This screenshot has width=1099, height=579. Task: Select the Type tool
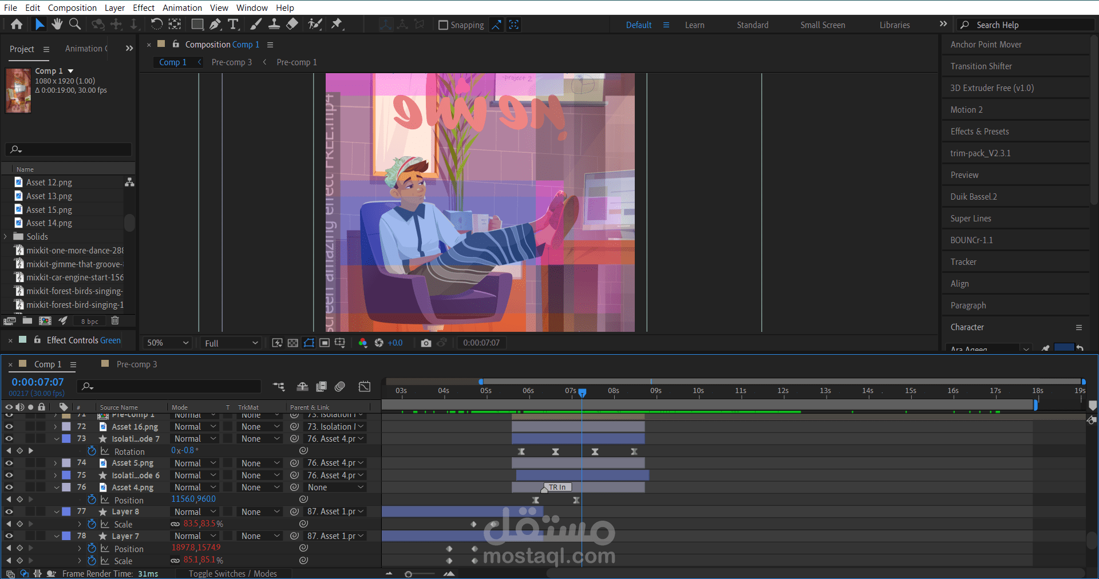(x=233, y=24)
